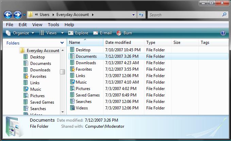Viewport: 231px width, 141px height.
Task: Click the Favorites star folder icon in file list
Action: coord(72,69)
